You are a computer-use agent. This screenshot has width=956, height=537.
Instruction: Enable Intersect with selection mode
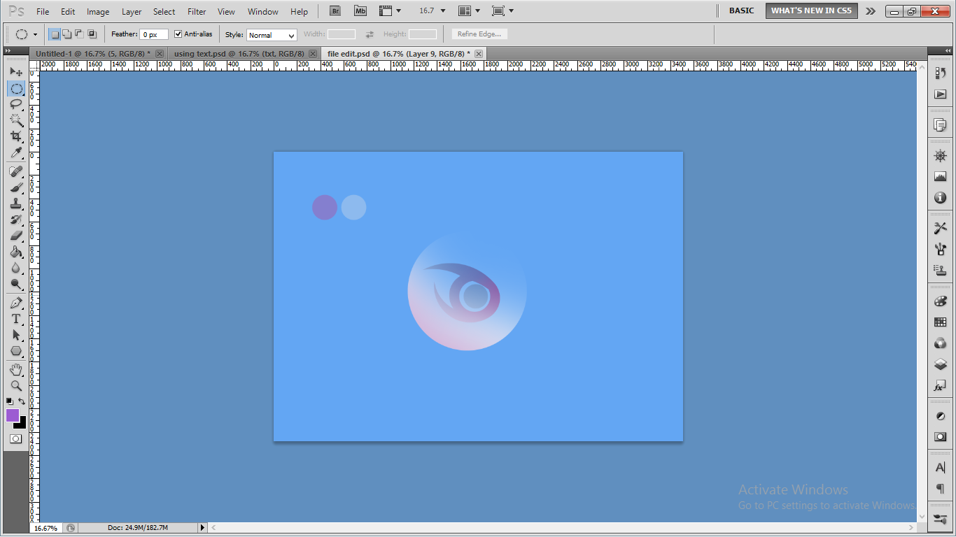coord(91,34)
